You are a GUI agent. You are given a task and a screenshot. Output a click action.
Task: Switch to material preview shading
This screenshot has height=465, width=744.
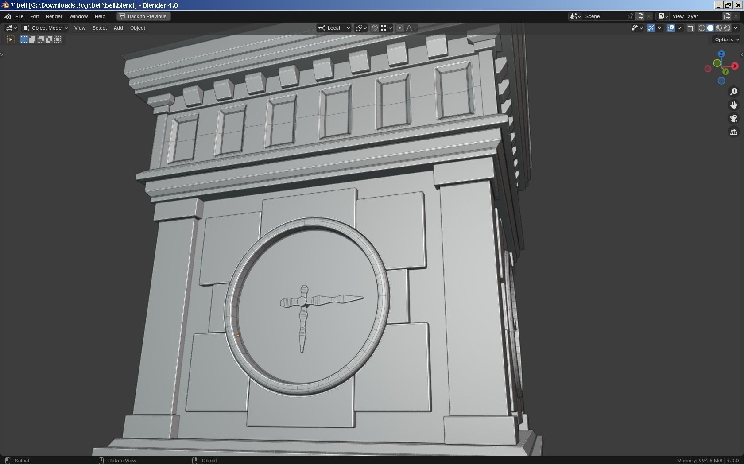(719, 28)
